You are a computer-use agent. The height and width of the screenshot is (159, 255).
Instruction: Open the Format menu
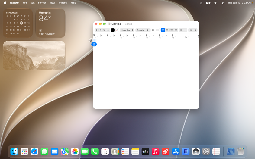click(x=42, y=3)
